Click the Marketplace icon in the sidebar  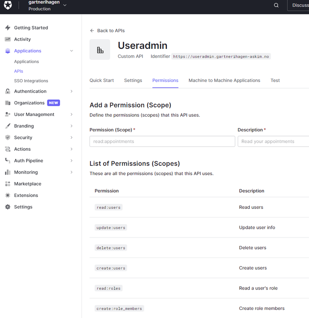(8, 184)
